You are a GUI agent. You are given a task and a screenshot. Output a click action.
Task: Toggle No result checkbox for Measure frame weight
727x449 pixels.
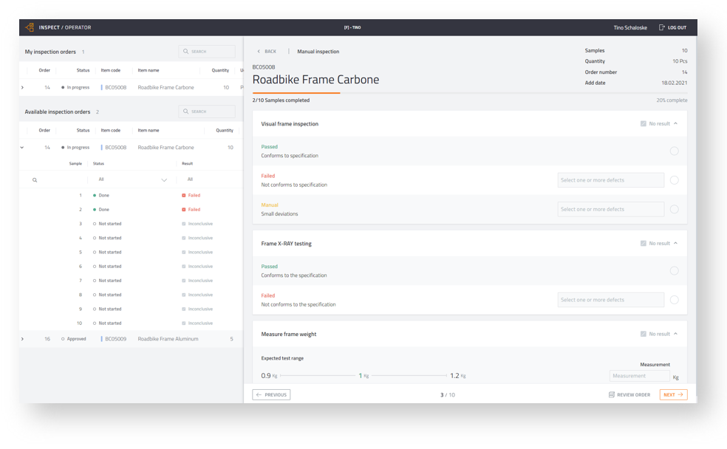[x=643, y=334]
